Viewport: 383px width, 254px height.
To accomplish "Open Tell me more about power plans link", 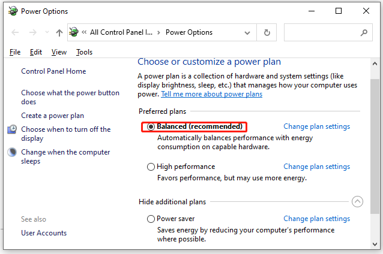I will click(203, 94).
